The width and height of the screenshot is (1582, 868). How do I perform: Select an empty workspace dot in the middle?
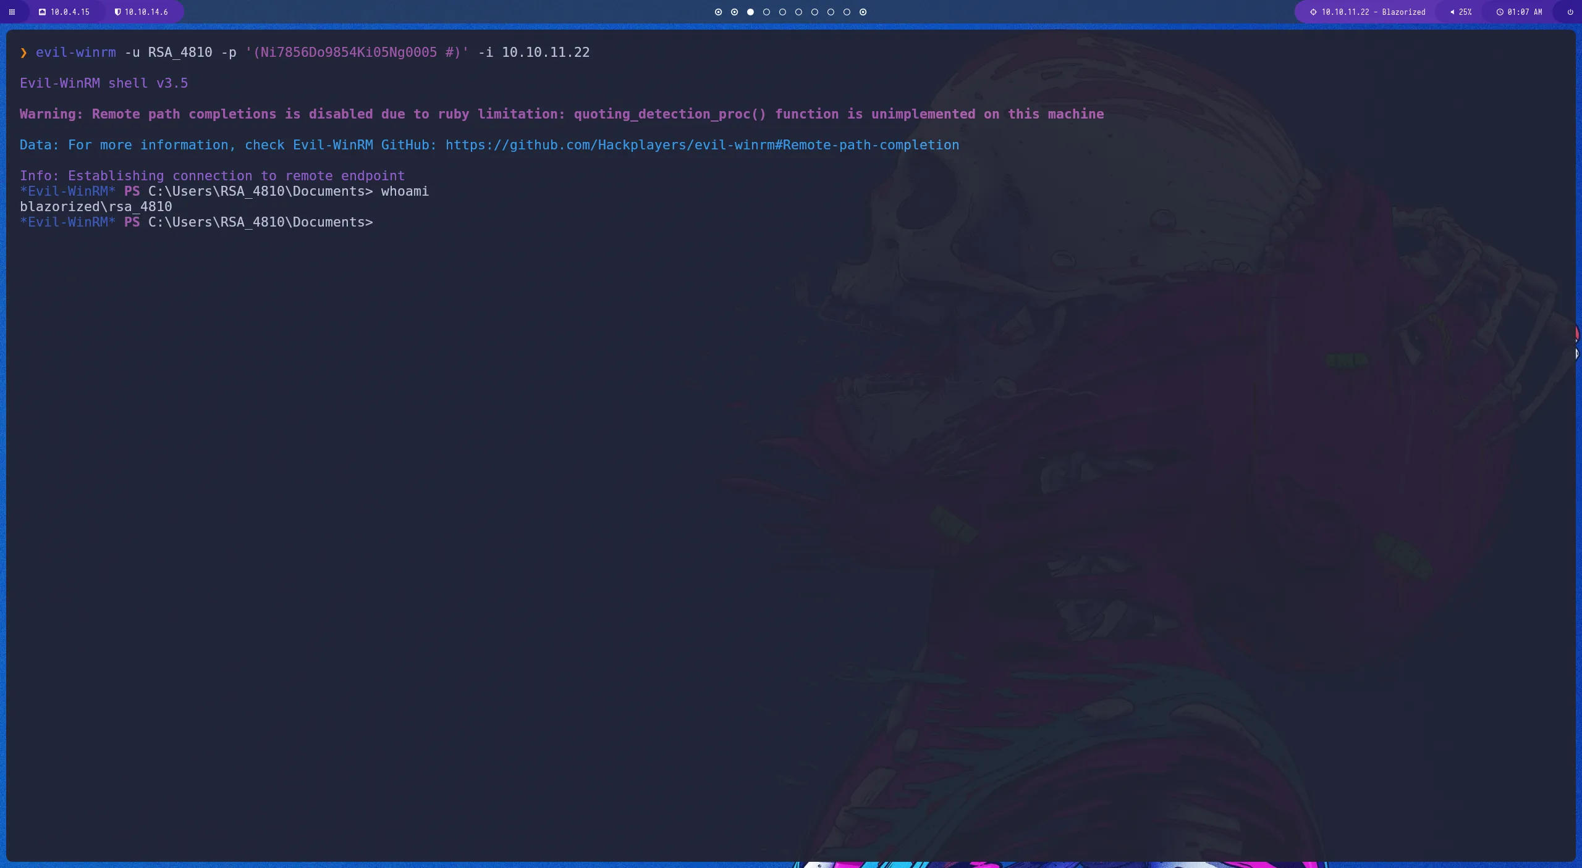(799, 12)
